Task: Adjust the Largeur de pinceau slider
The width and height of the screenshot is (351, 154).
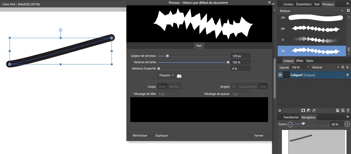Action: pos(167,56)
